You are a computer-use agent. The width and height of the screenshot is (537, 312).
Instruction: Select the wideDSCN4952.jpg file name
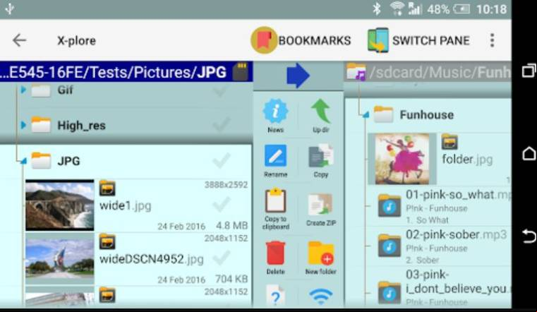coord(152,259)
